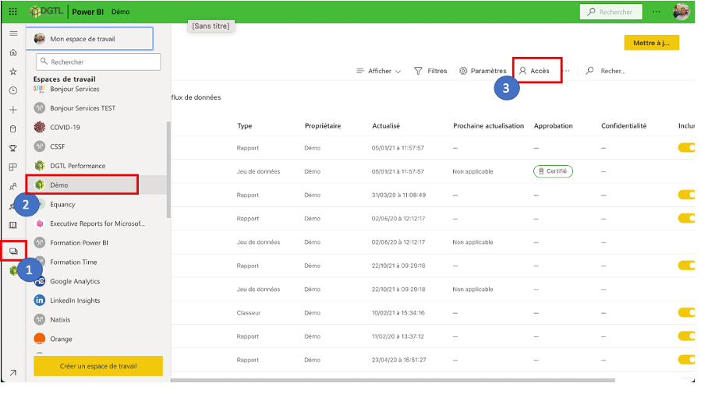
Task: Go to Home in the sidebar
Action: (13, 52)
